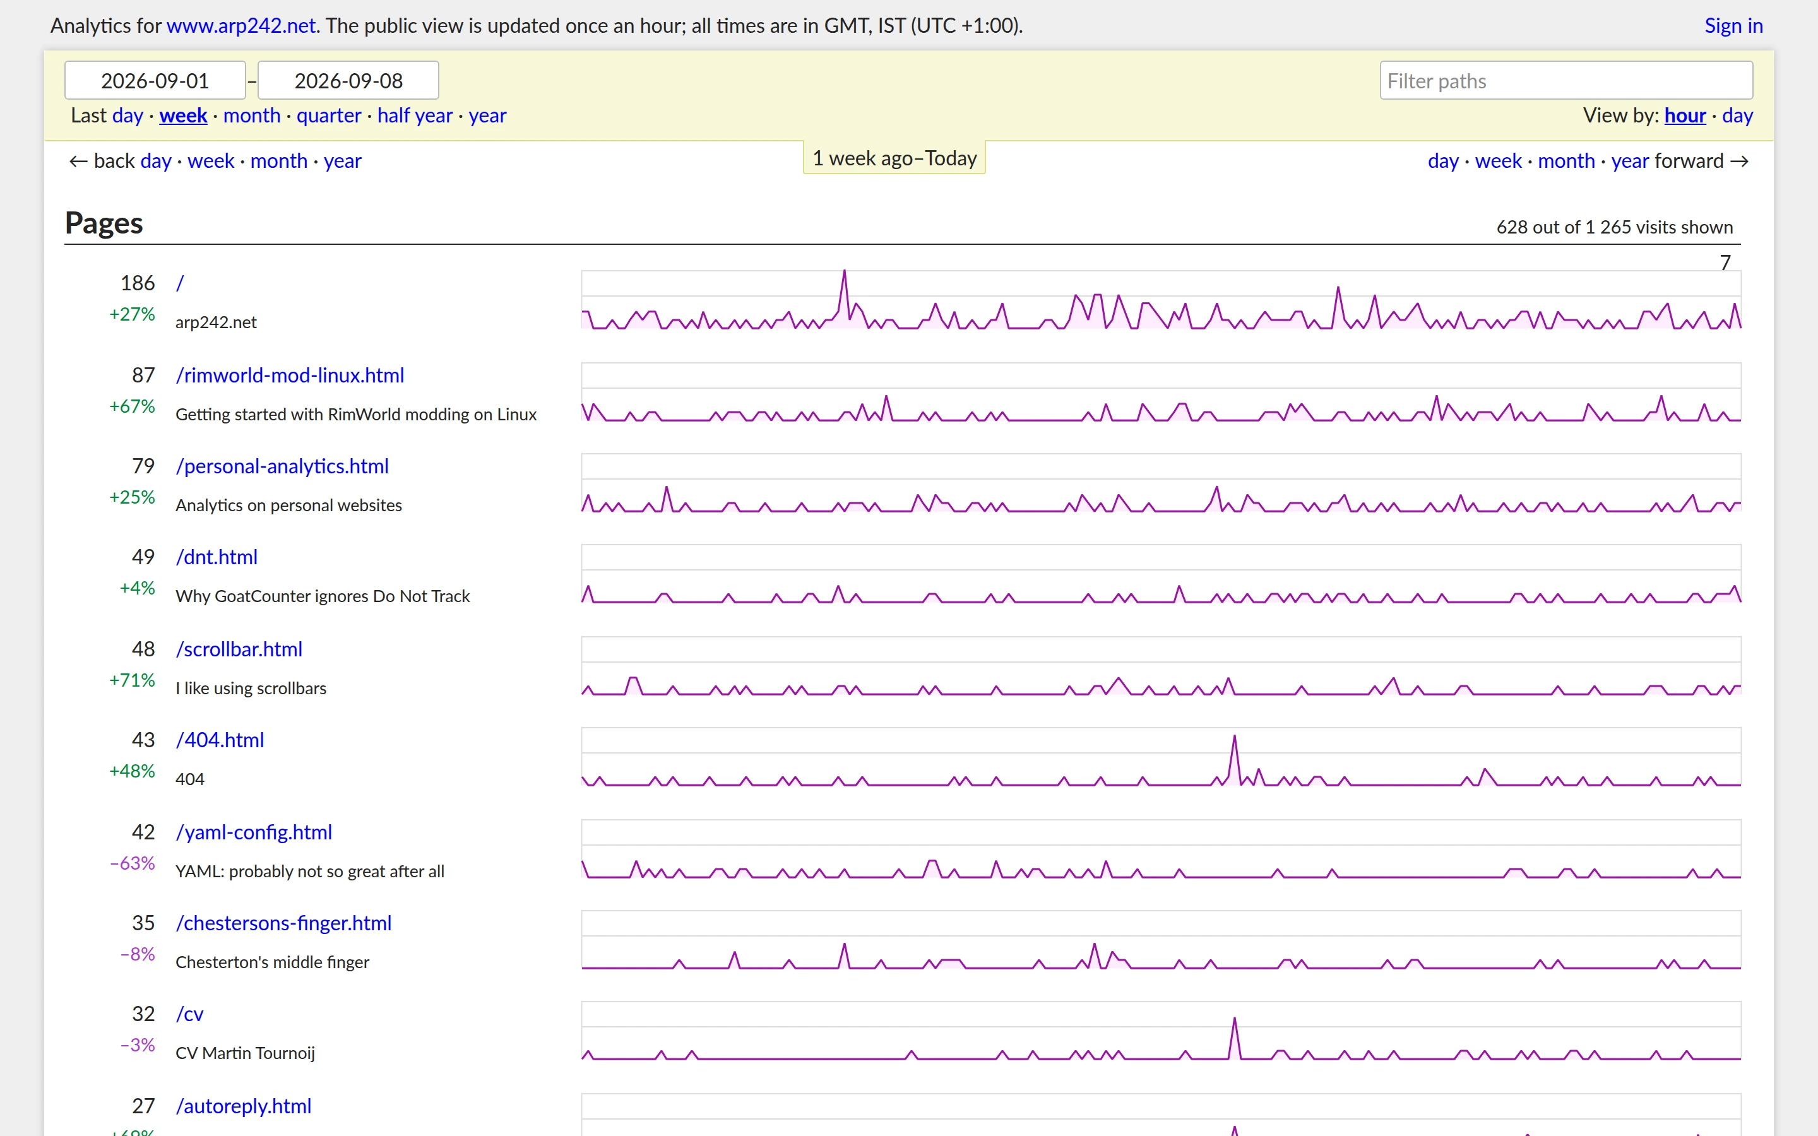Select Last quarter range
The image size is (1818, 1136).
coord(328,115)
